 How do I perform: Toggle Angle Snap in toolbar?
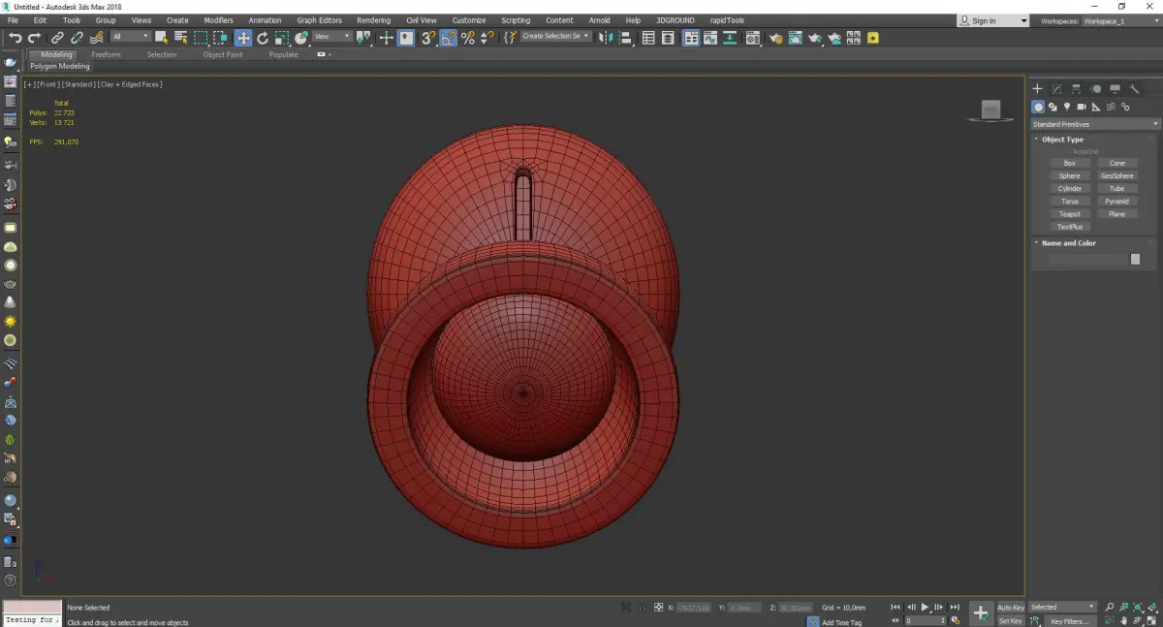coord(449,38)
